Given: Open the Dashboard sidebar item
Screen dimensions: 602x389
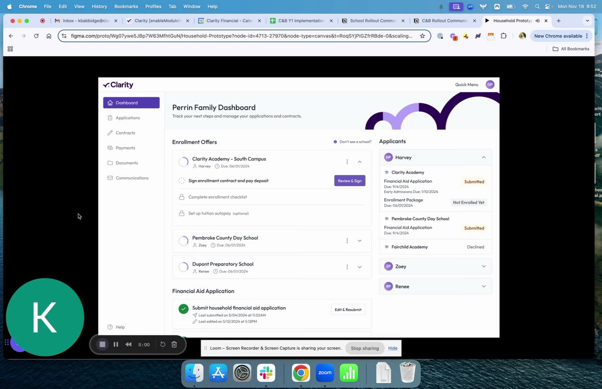Looking at the screenshot, I should [x=131, y=102].
